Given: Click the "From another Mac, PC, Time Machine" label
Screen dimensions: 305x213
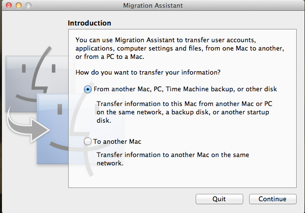Looking at the screenshot, I should click(185, 89).
